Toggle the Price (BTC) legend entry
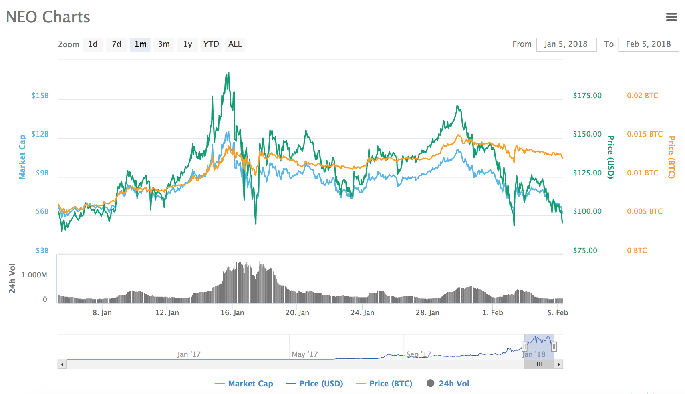Viewport: 685px width, 394px height. pos(390,383)
